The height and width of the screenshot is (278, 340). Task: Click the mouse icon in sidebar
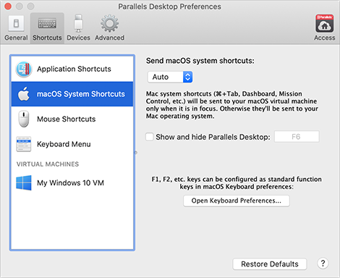24,119
